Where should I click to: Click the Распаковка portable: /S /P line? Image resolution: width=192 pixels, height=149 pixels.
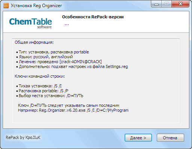42,91
